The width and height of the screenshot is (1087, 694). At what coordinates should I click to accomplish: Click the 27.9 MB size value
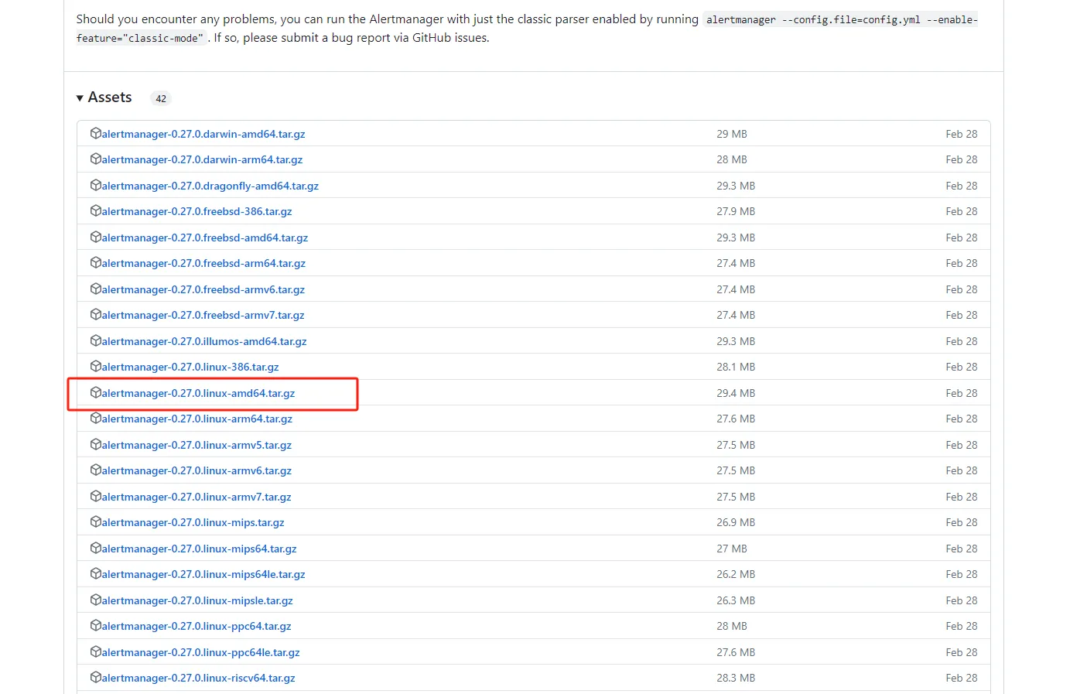click(736, 211)
